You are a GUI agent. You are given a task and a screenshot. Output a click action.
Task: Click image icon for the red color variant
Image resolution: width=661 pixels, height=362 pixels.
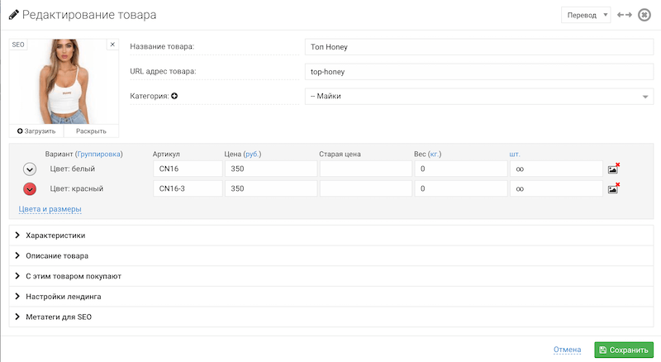(613, 188)
